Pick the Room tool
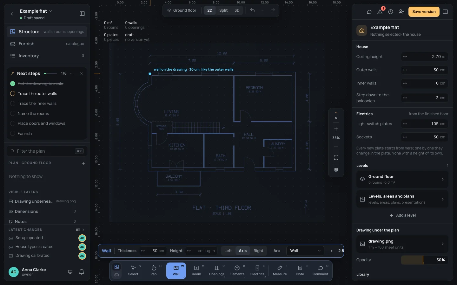This screenshot has height=285, width=457. pyautogui.click(x=196, y=271)
